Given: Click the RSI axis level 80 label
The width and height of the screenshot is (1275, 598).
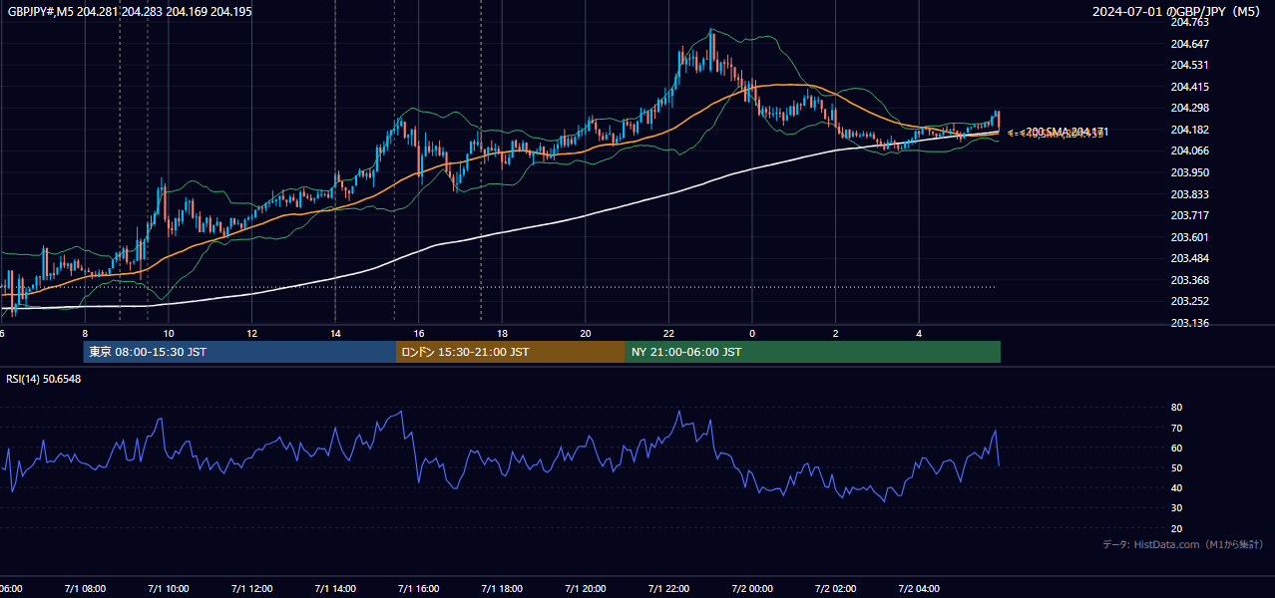Looking at the screenshot, I should pos(1176,408).
